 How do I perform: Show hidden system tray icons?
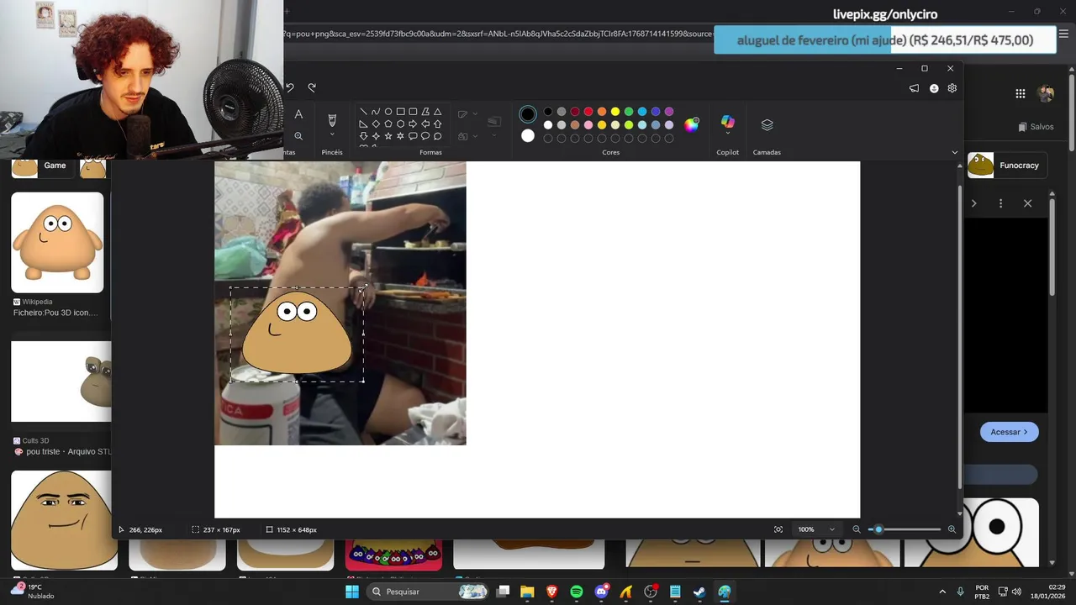pyautogui.click(x=942, y=592)
